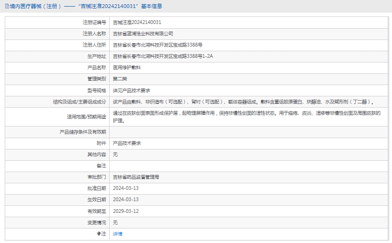Click the registrant address ending in 3388号
This screenshot has width=392, height=243.
pyautogui.click(x=158, y=45)
